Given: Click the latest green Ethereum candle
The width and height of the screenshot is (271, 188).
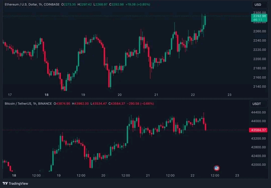Looking at the screenshot, I should [x=205, y=21].
